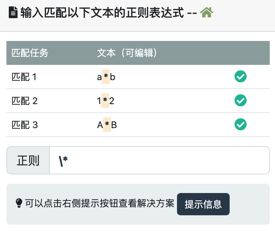Viewport: 275px width, 234px height.
Task: Click the 文本（可编辑）column header
Action: (x=128, y=53)
